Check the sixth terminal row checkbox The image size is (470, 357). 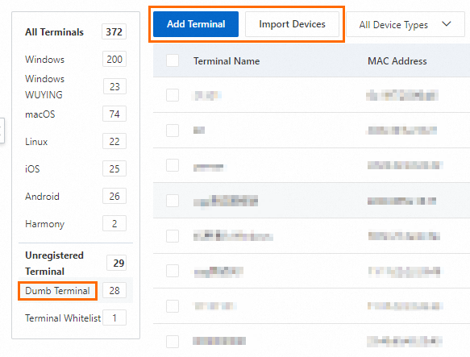(173, 271)
